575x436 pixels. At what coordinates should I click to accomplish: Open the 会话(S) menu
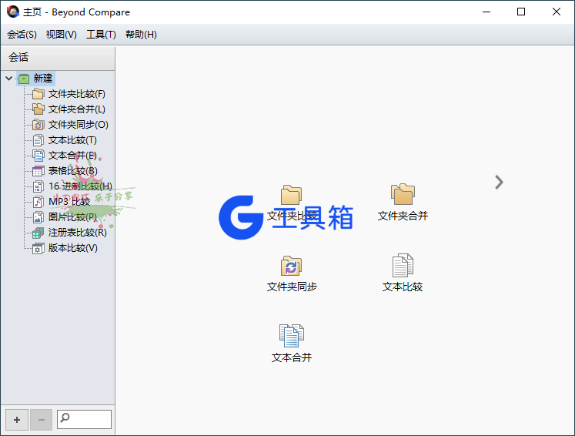click(22, 35)
